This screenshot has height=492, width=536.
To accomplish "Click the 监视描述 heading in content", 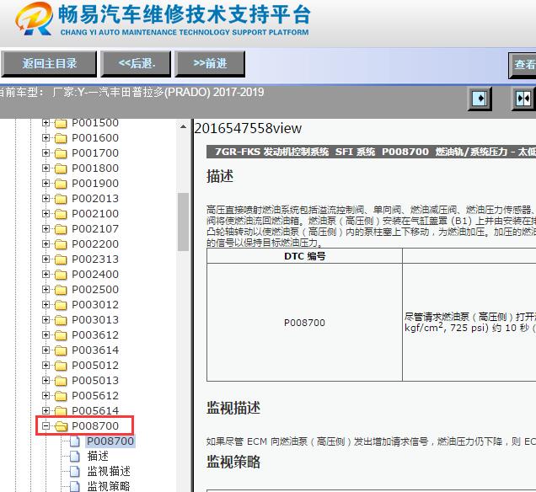I will click(233, 408).
